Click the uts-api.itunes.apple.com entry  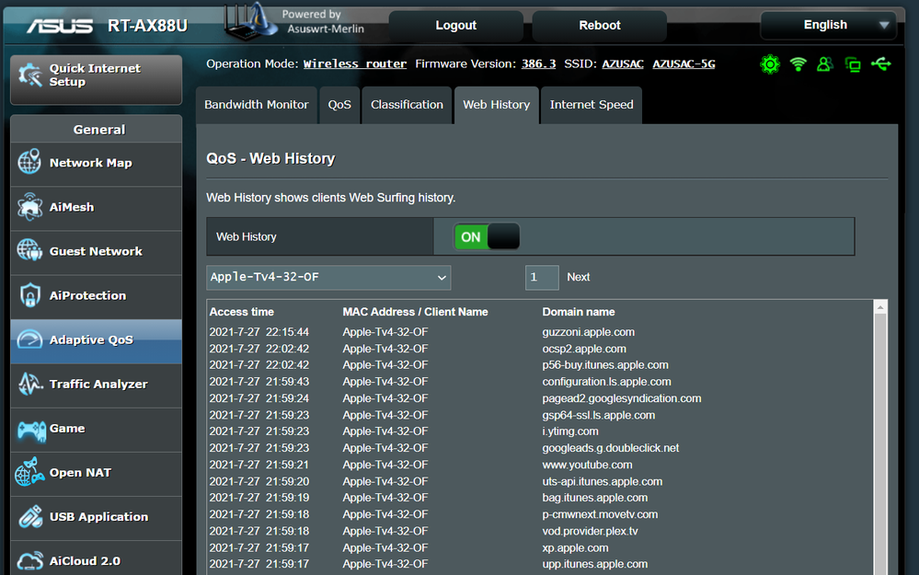[x=602, y=481]
